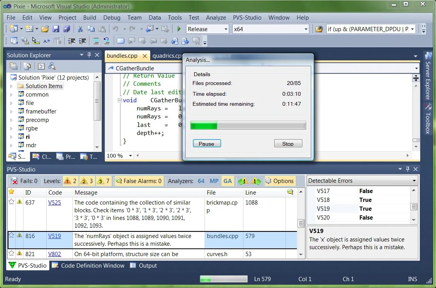Toggle the MP analyzer filter

(214, 181)
